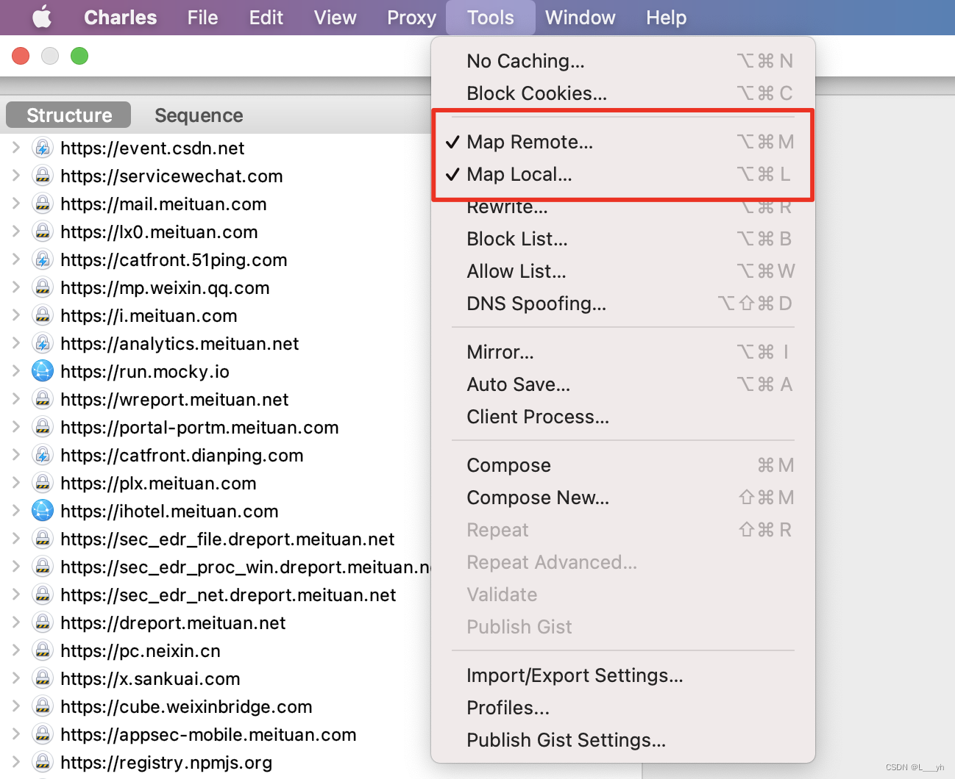Screen dimensions: 955x779
Task: Choose No Caching from Tools menu
Action: coord(622,61)
